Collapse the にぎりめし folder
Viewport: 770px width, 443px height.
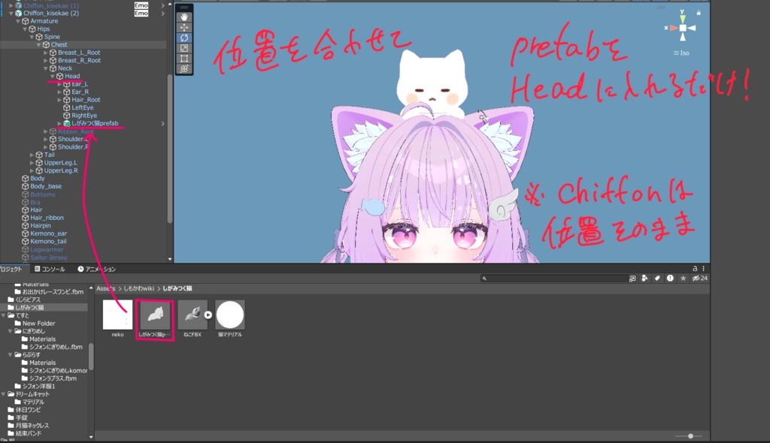point(11,331)
